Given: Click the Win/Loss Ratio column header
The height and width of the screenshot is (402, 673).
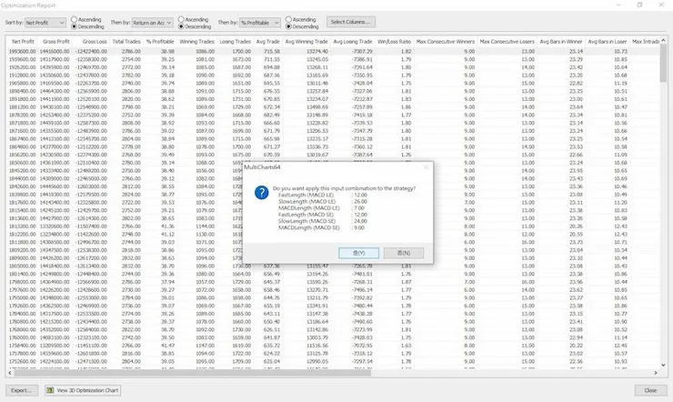Looking at the screenshot, I should click(394, 42).
